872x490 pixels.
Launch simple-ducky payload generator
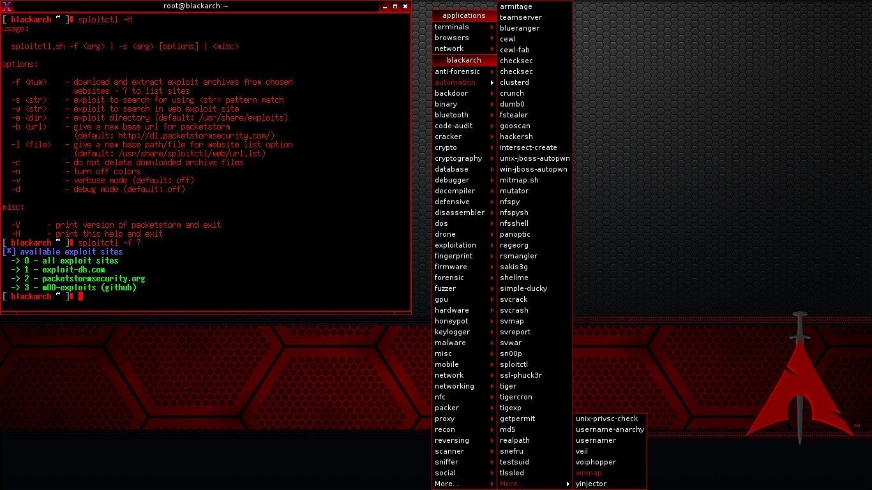[523, 288]
